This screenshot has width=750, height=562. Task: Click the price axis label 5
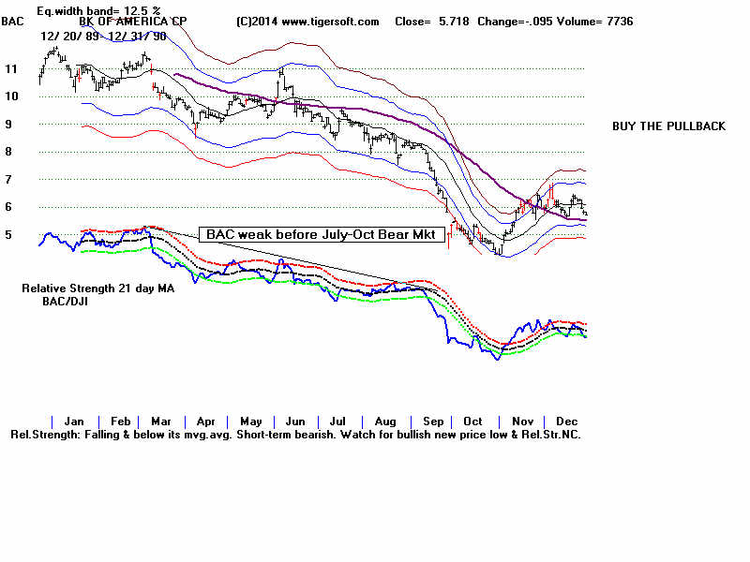8,235
